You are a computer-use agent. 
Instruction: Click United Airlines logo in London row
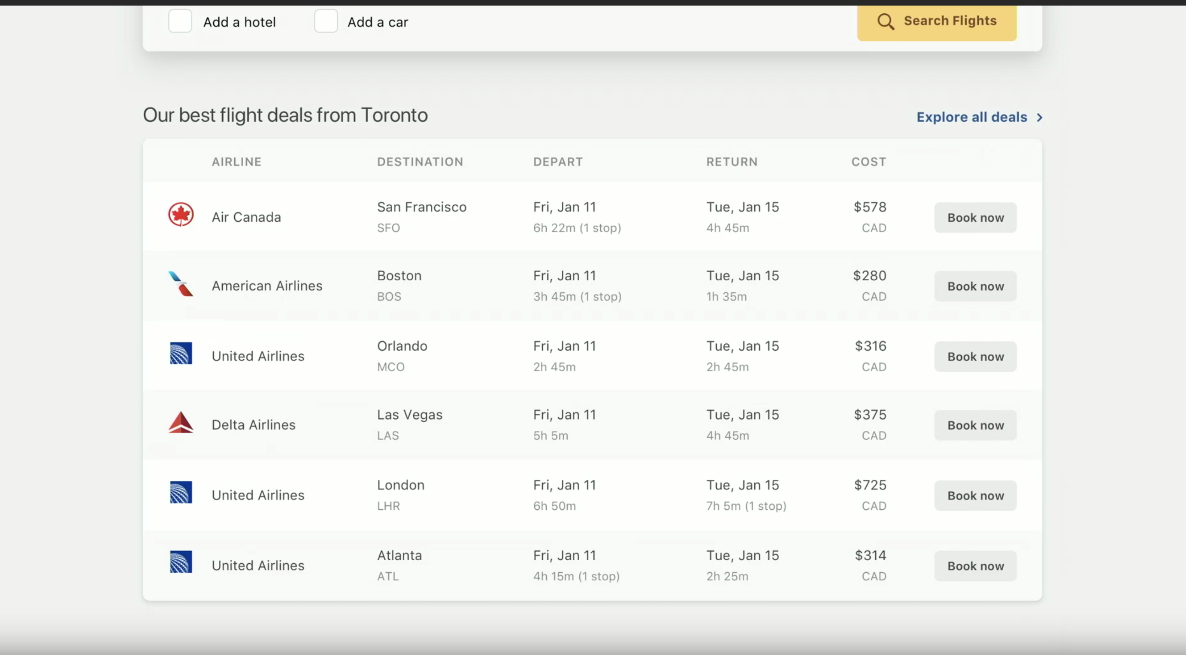click(181, 492)
